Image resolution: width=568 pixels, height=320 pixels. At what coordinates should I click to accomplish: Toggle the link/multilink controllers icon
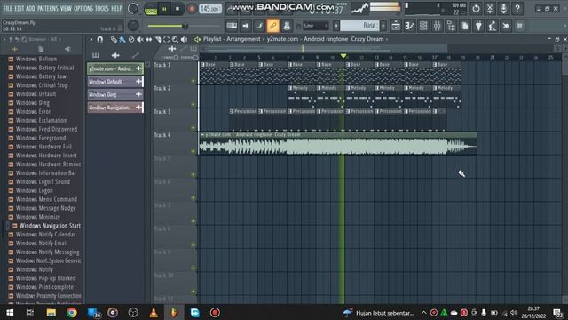272,26
